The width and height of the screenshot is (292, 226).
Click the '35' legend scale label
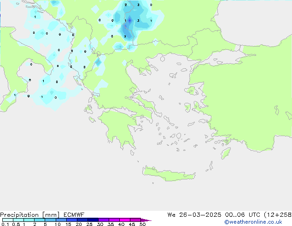click(111, 224)
